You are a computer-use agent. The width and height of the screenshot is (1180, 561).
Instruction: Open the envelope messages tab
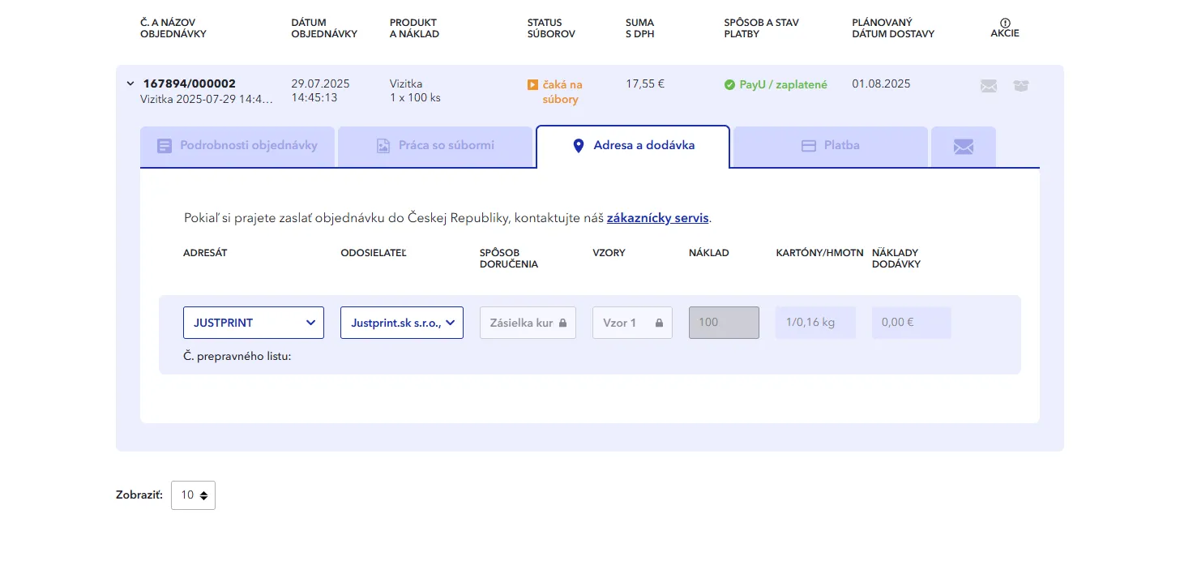coord(963,147)
